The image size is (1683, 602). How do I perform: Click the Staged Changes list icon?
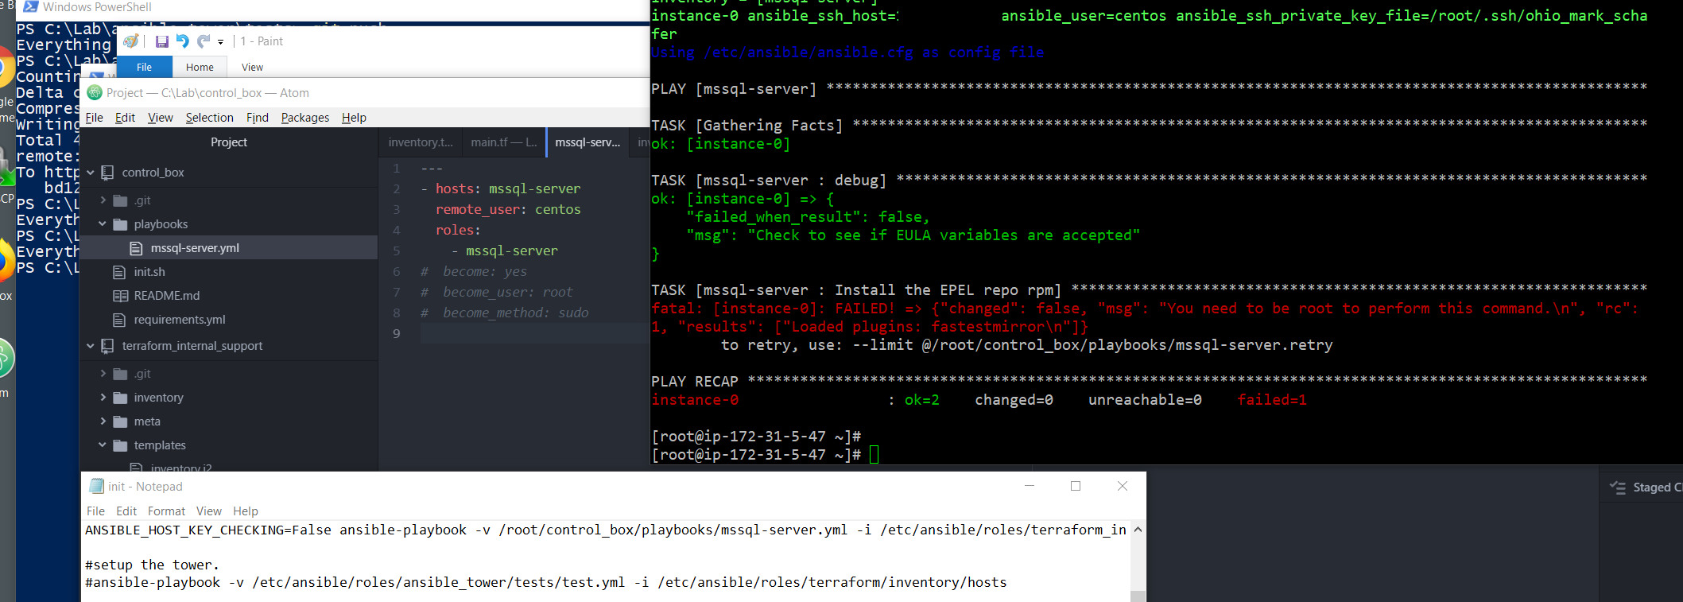(1618, 487)
